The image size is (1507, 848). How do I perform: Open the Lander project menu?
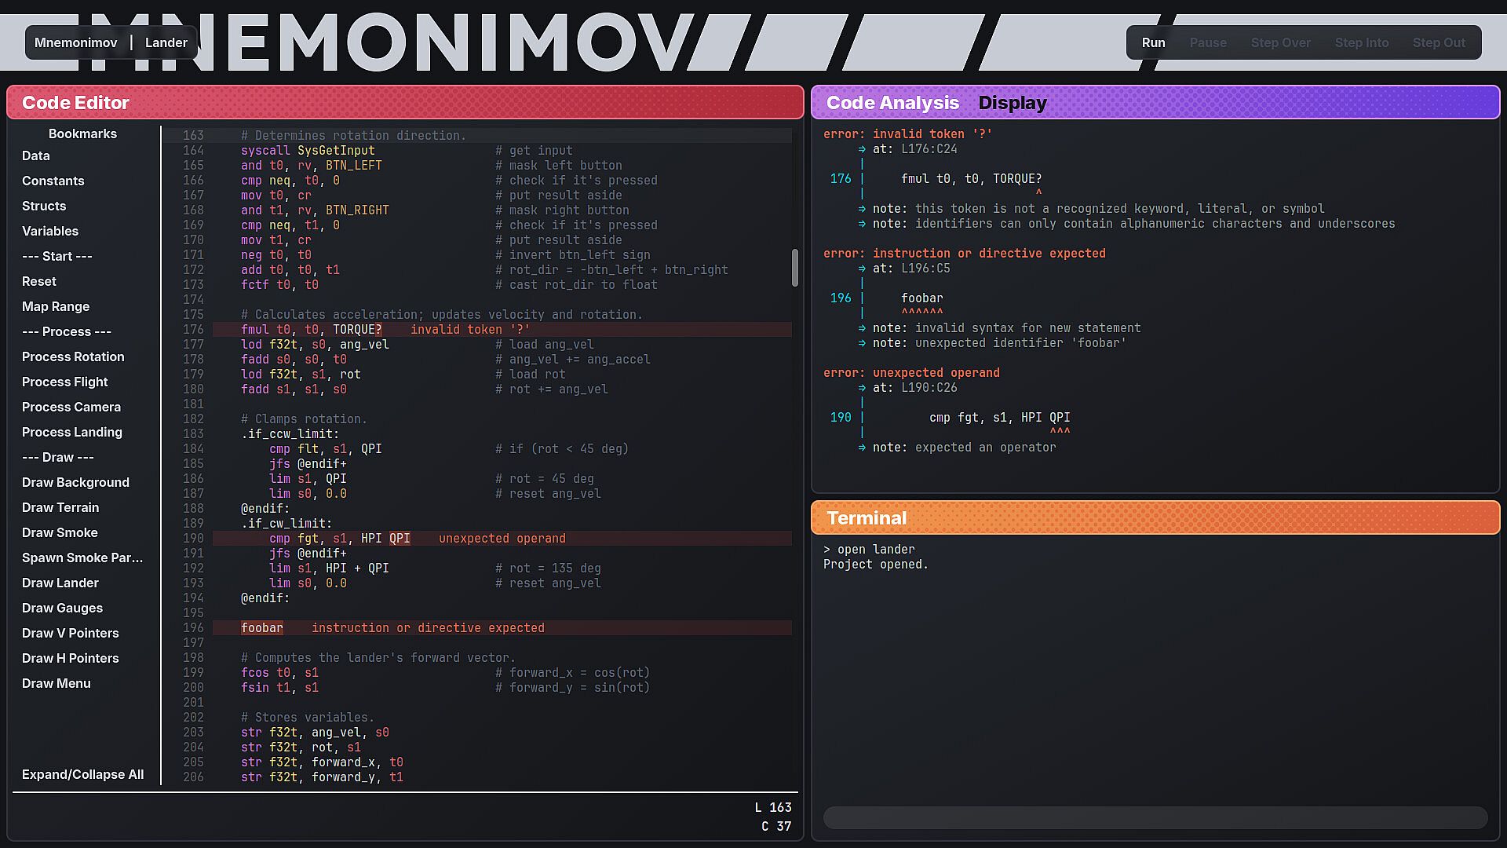pyautogui.click(x=166, y=42)
